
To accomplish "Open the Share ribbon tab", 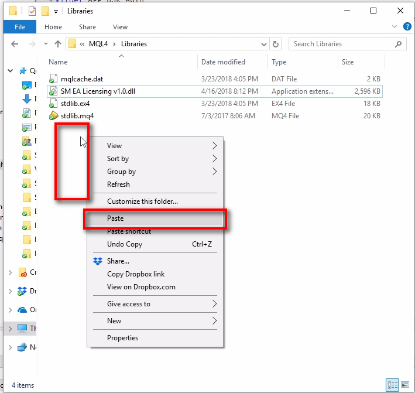I will click(x=88, y=27).
